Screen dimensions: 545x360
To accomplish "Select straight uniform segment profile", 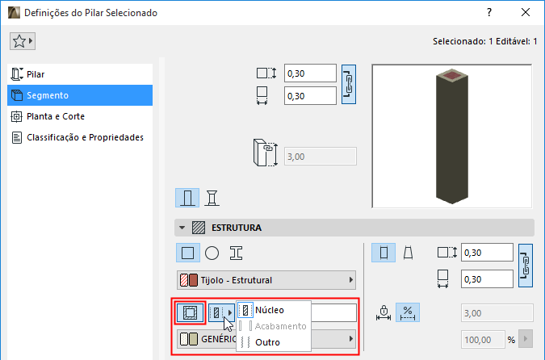I will (x=384, y=253).
